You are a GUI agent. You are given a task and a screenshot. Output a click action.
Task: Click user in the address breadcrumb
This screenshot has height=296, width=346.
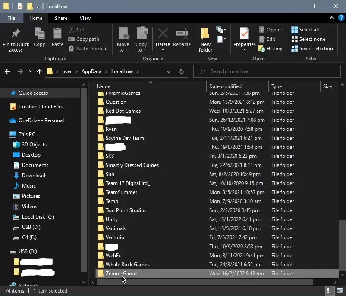(x=67, y=71)
